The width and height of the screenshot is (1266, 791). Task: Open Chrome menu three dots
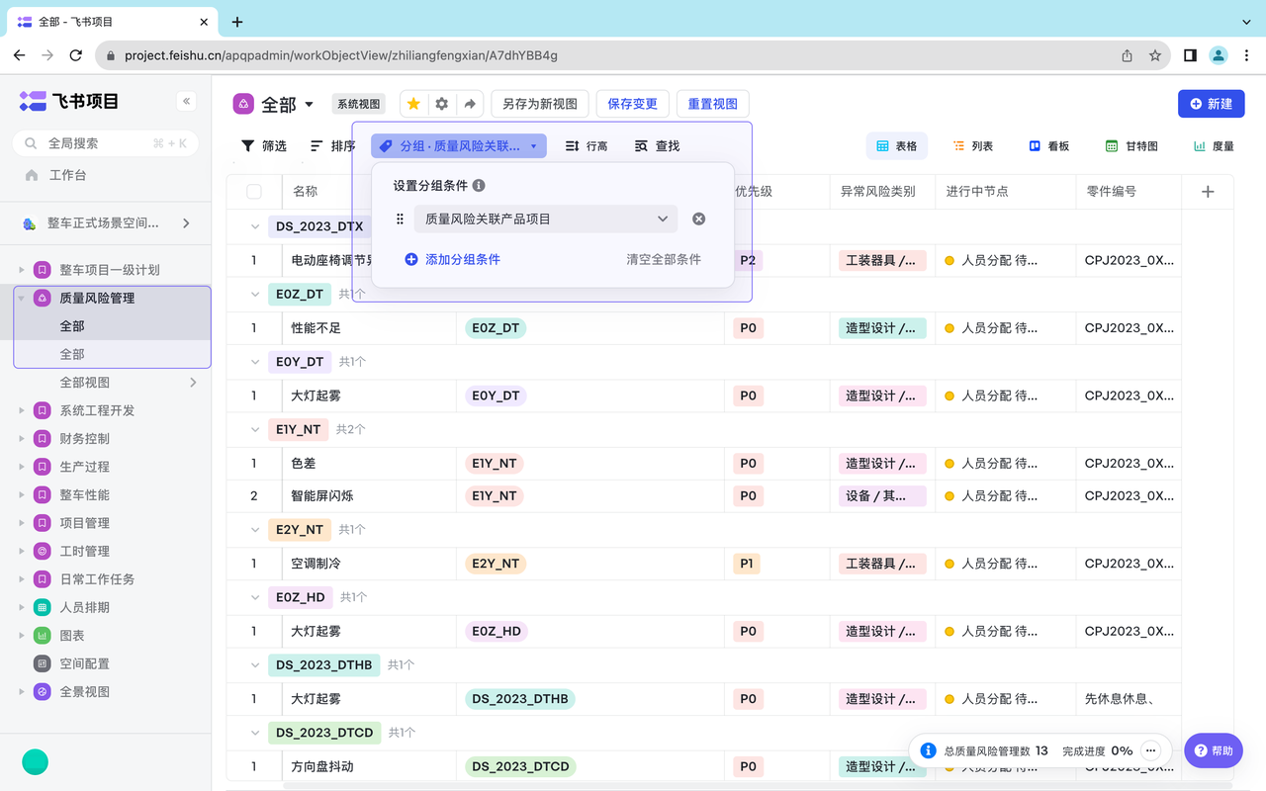point(1246,56)
